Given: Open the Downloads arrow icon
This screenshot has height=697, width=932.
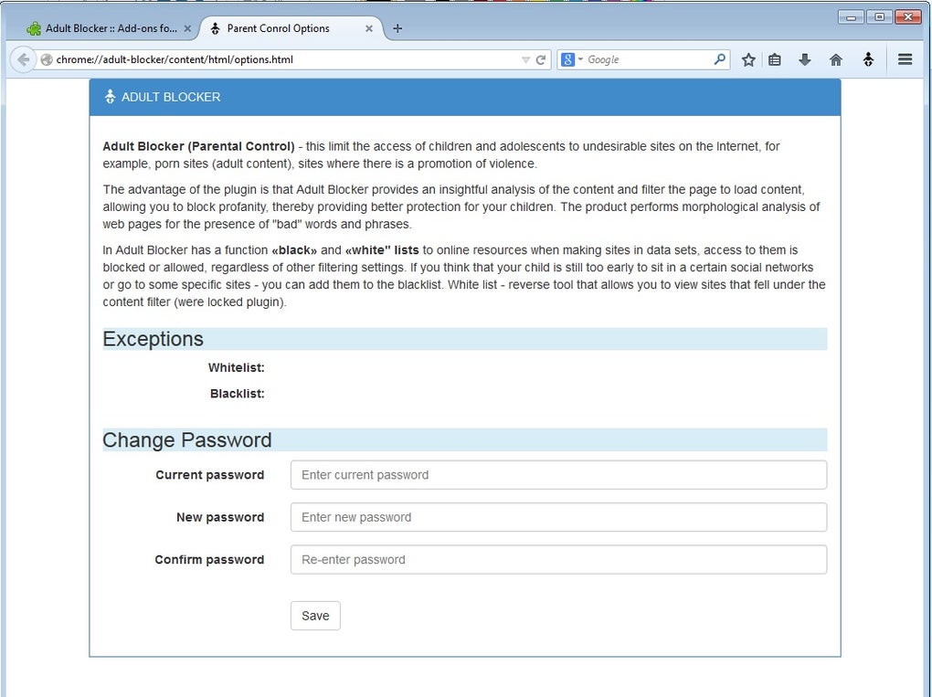Looking at the screenshot, I should pyautogui.click(x=805, y=59).
